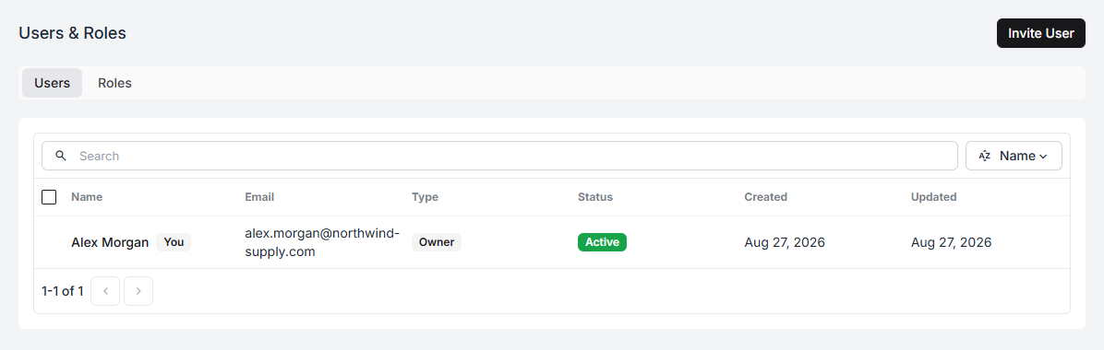This screenshot has width=1104, height=350.
Task: Go to previous page arrow
Action: [x=105, y=291]
